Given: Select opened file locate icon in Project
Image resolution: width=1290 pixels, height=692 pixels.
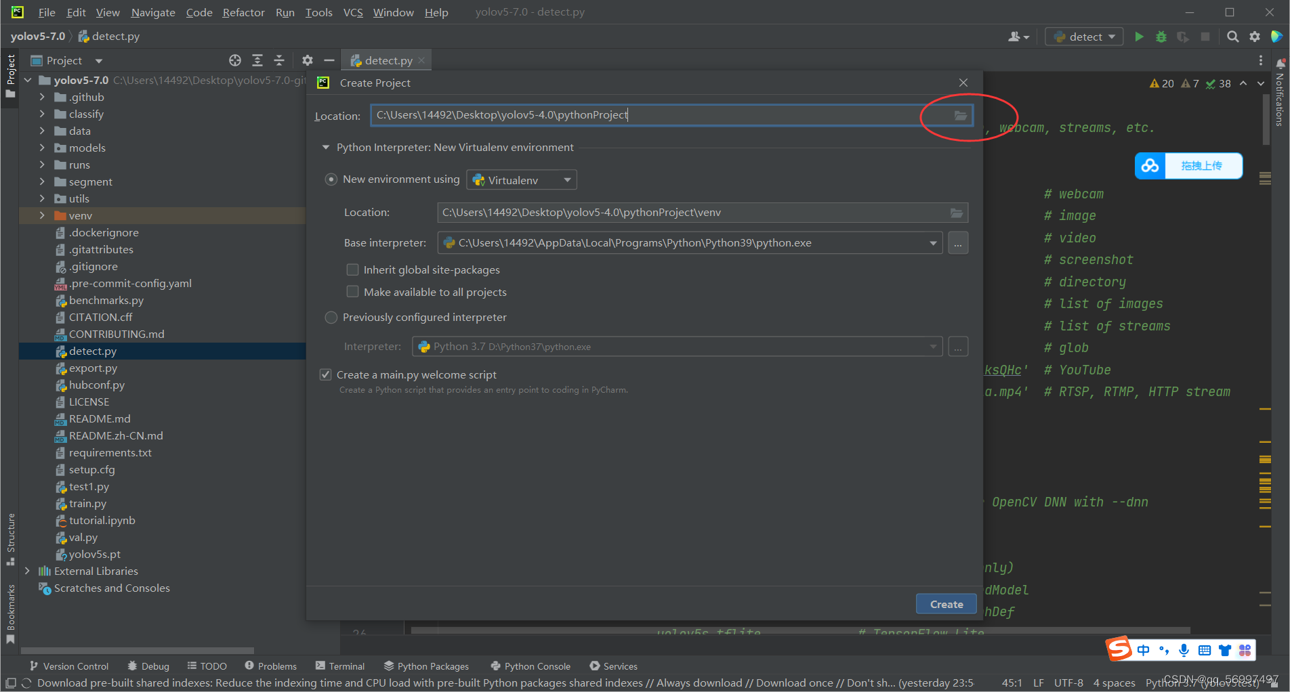Looking at the screenshot, I should point(235,60).
